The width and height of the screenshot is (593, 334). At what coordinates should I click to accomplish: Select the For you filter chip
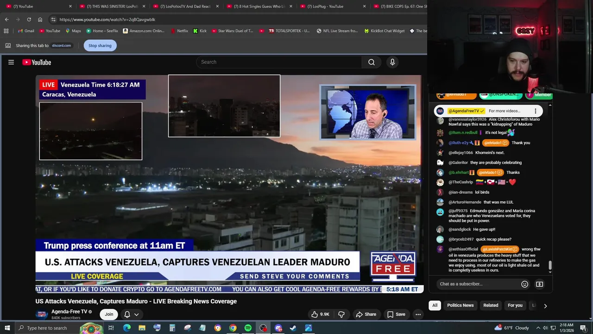[x=515, y=305]
